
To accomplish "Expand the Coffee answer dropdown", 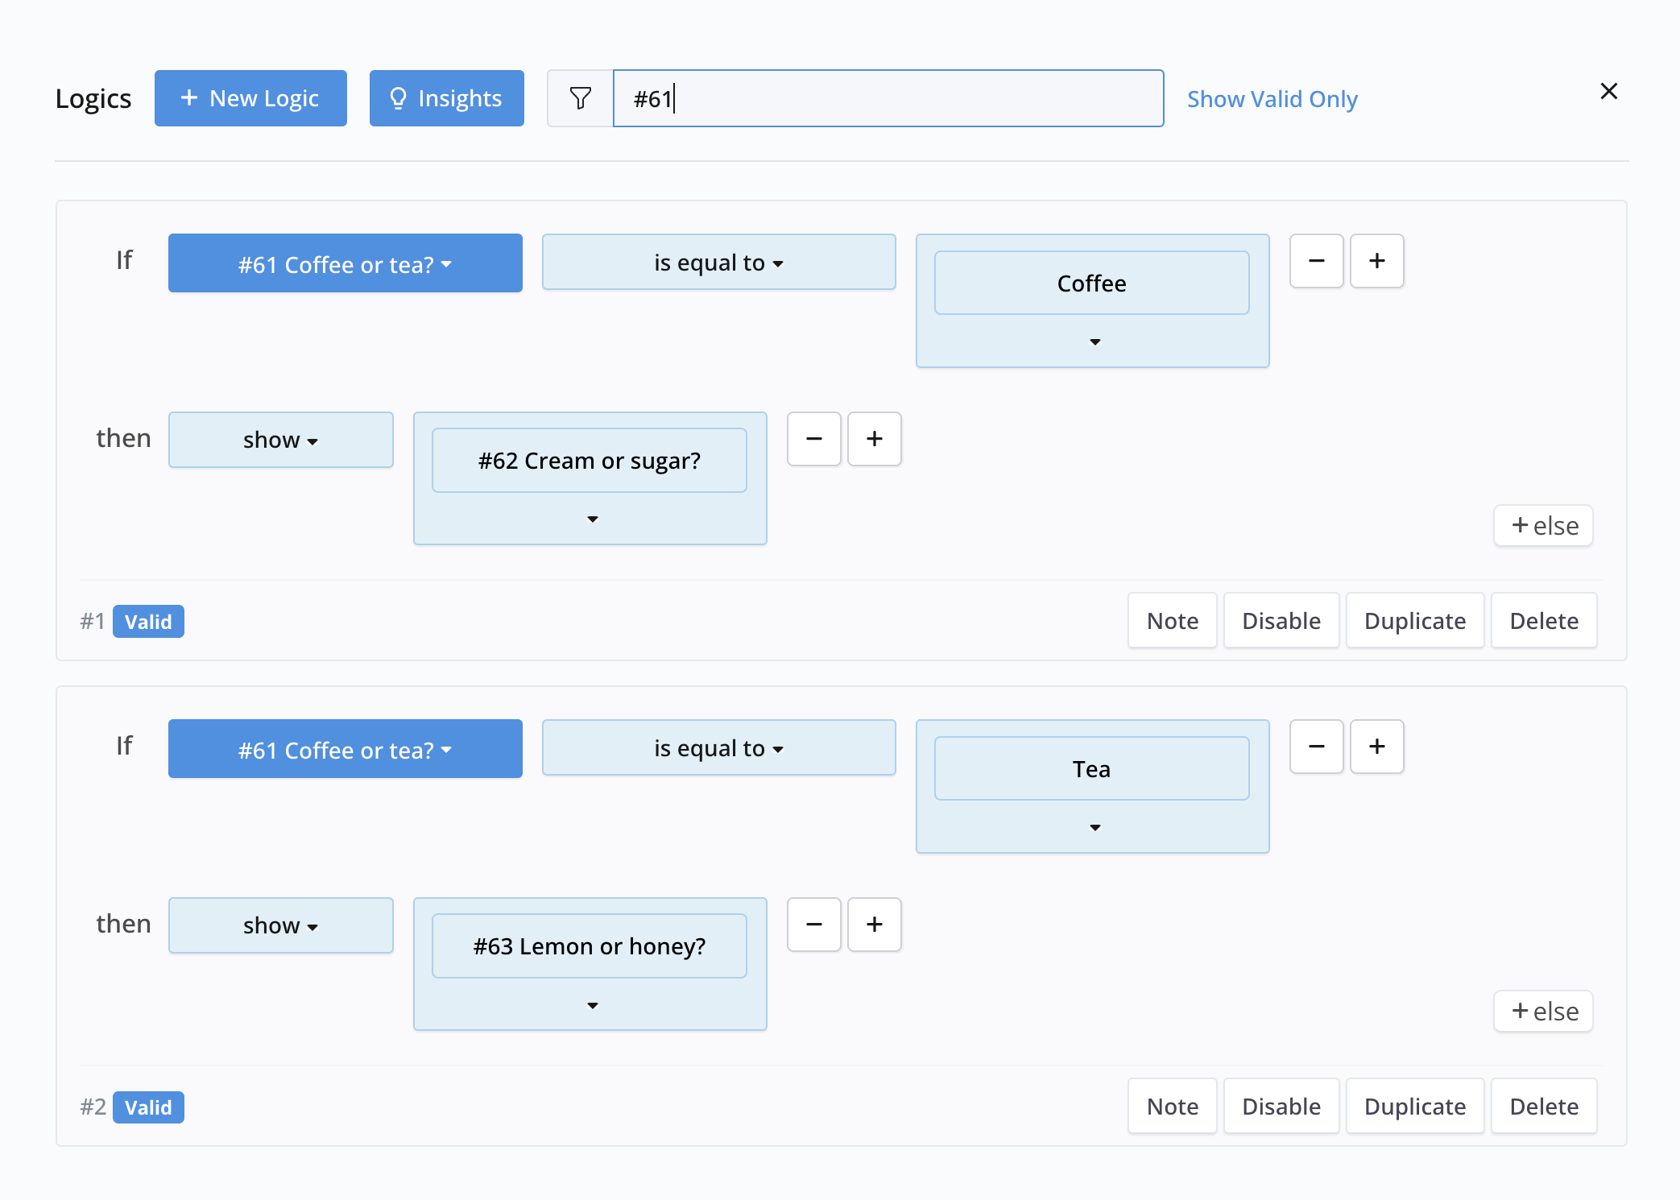I will coord(1092,341).
